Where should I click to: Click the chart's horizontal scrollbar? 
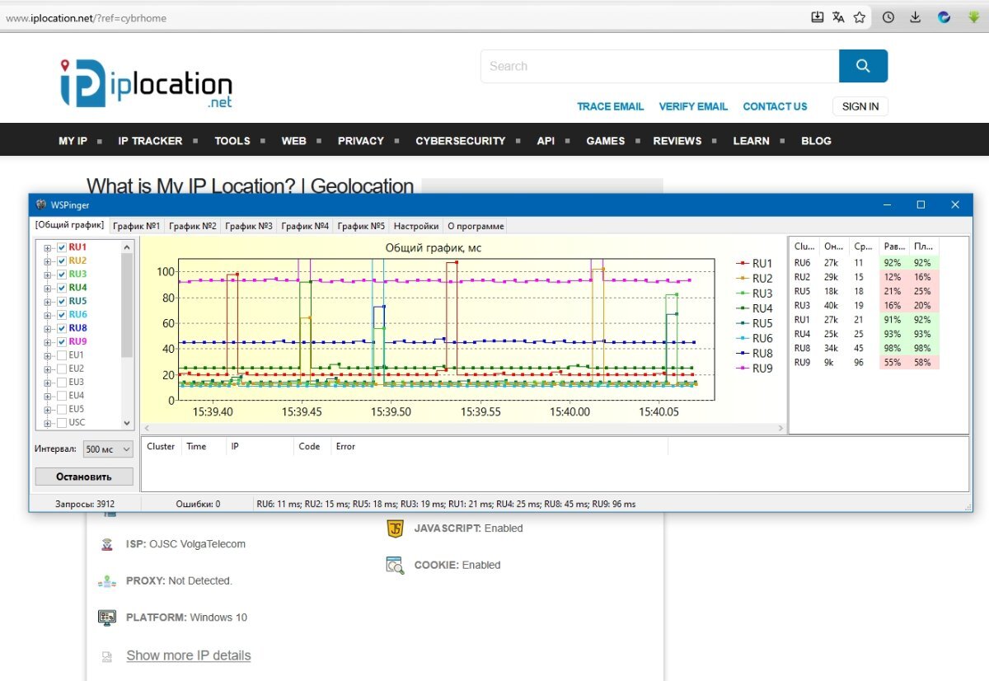[463, 429]
